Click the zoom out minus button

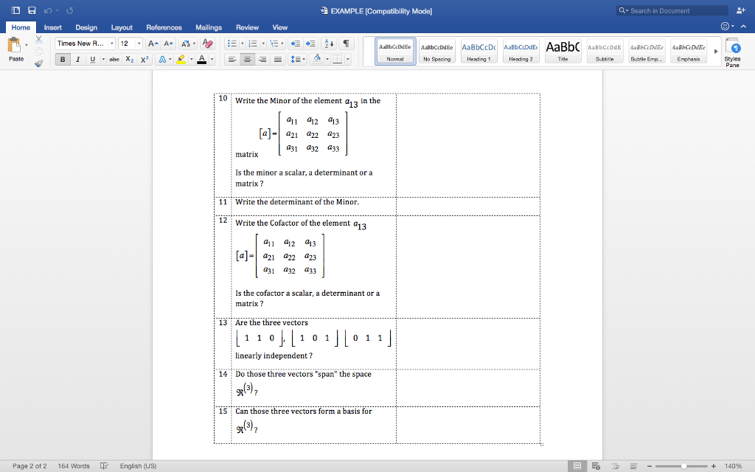(x=649, y=466)
